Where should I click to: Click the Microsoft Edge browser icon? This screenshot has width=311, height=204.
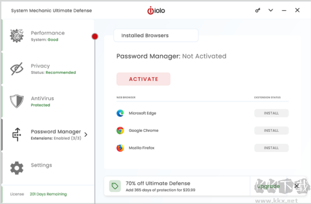[x=120, y=113]
